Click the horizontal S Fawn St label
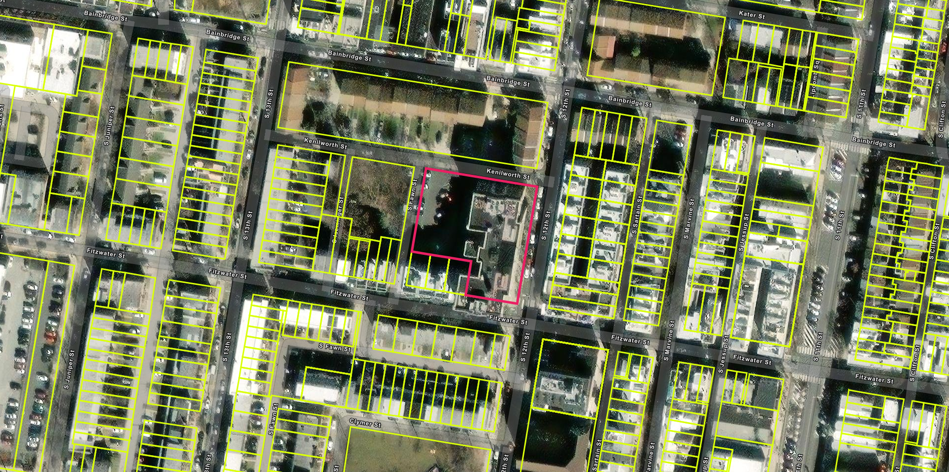This screenshot has height=472, width=949. coord(335,348)
